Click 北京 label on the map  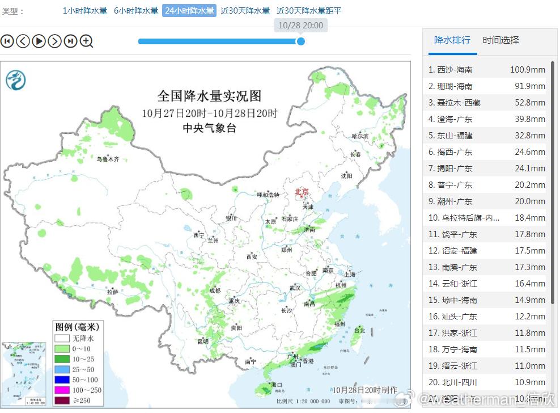click(x=302, y=192)
